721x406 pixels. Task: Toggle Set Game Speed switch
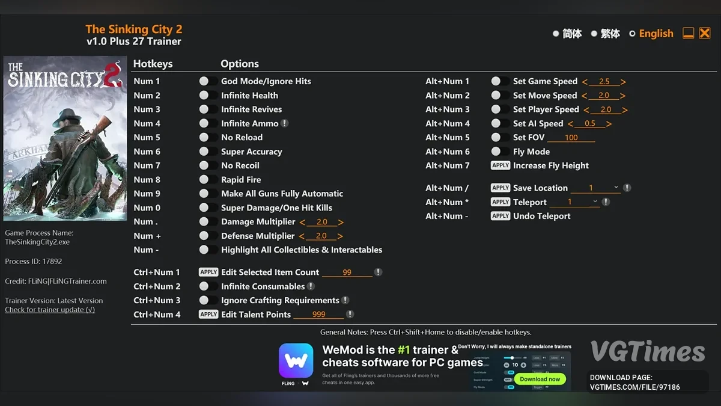click(x=500, y=81)
